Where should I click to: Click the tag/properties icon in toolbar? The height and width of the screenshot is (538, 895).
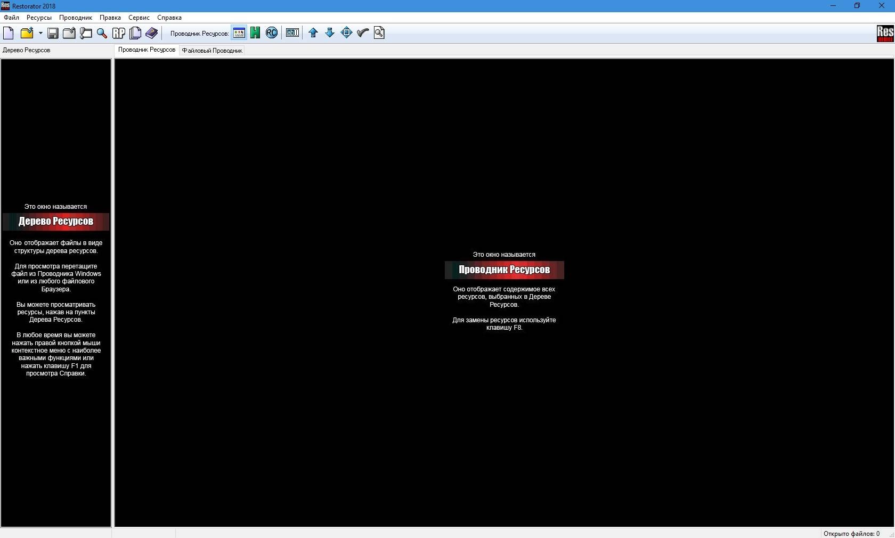(x=86, y=33)
